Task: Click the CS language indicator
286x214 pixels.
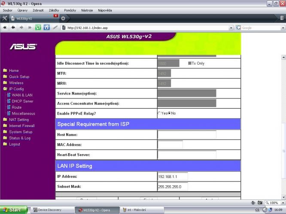Action: point(257,210)
